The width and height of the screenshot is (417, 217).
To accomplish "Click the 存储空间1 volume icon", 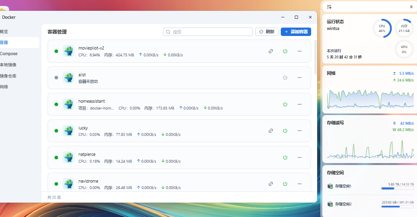I will tap(330, 186).
